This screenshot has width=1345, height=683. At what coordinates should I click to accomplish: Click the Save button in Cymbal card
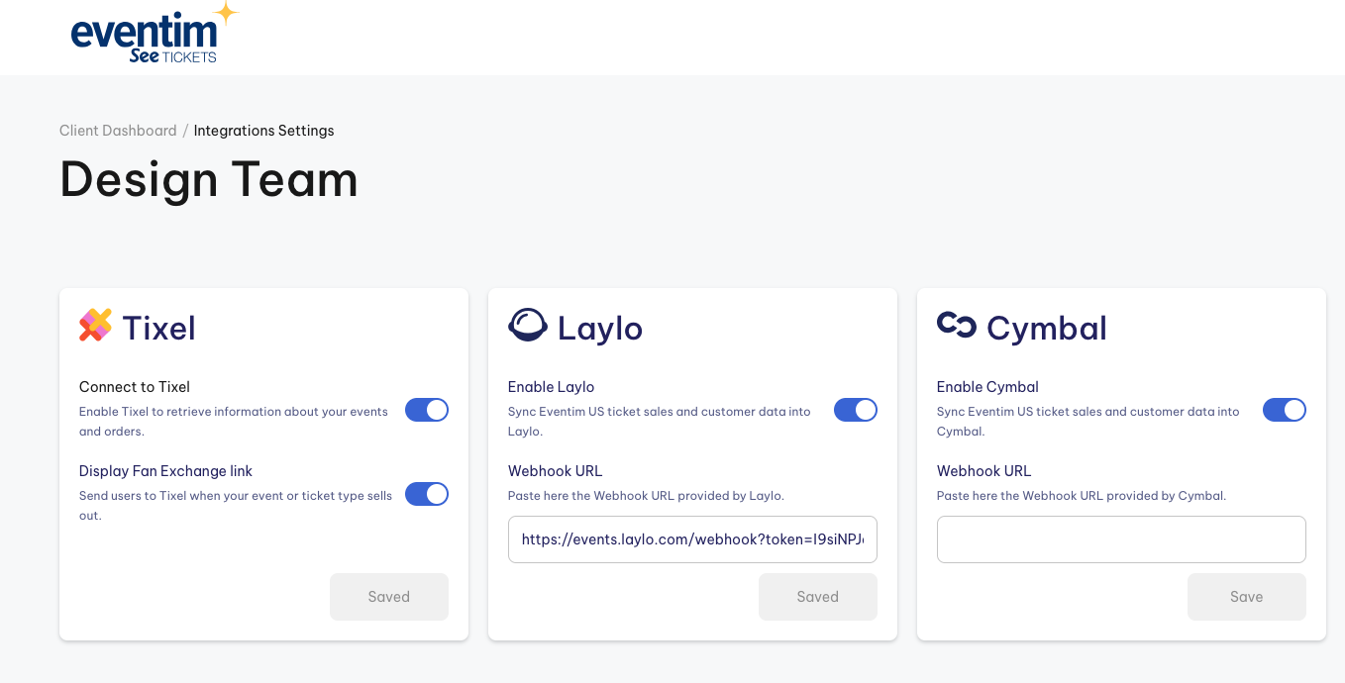point(1247,597)
